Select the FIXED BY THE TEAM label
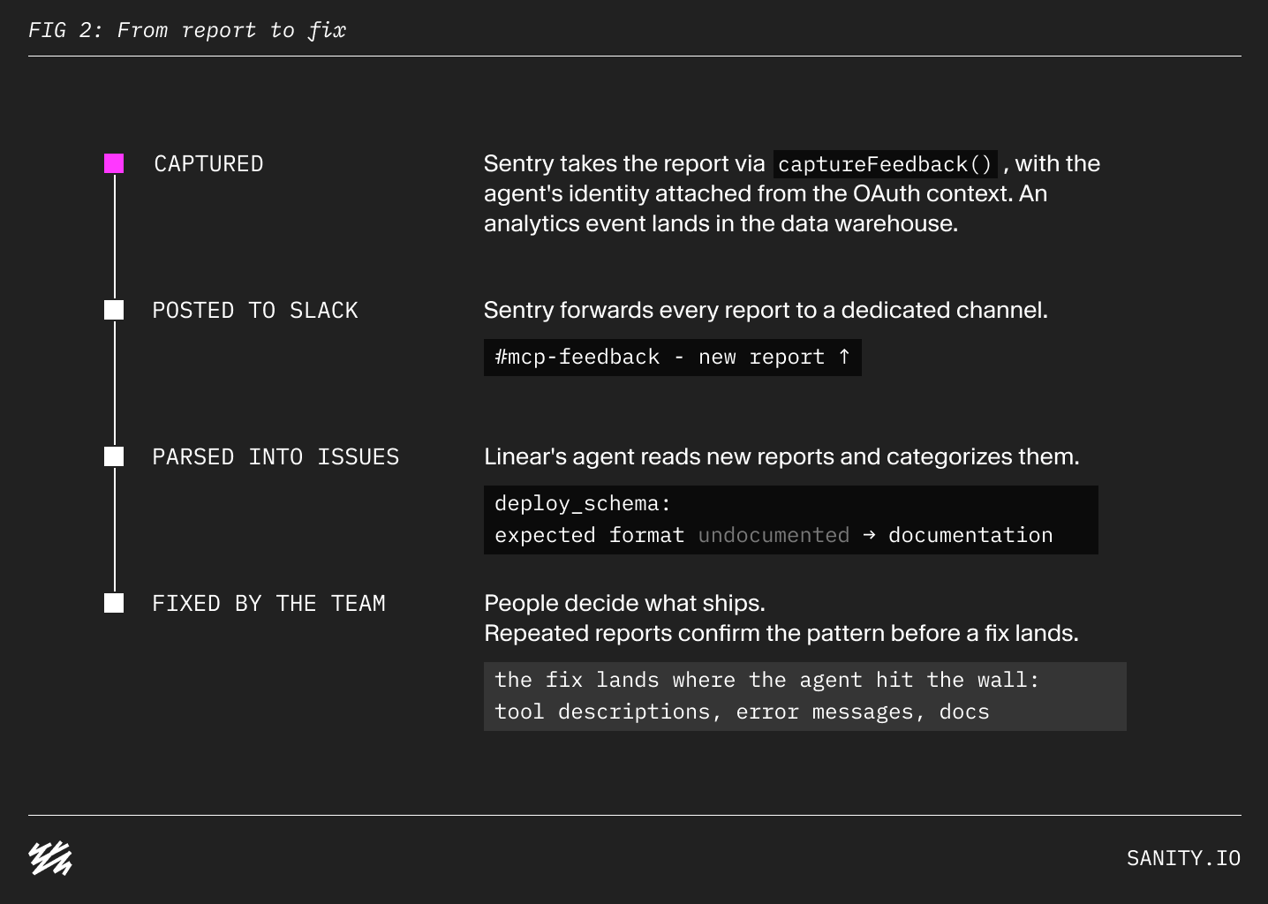Viewport: 1268px width, 904px height. click(x=269, y=604)
